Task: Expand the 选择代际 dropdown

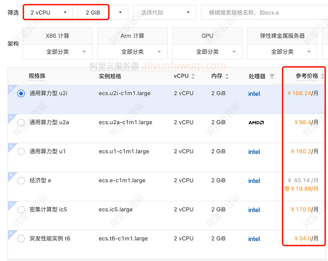Action: point(164,12)
